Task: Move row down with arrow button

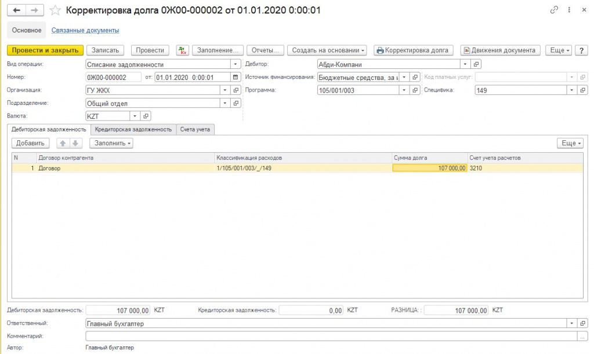Action: (76, 143)
